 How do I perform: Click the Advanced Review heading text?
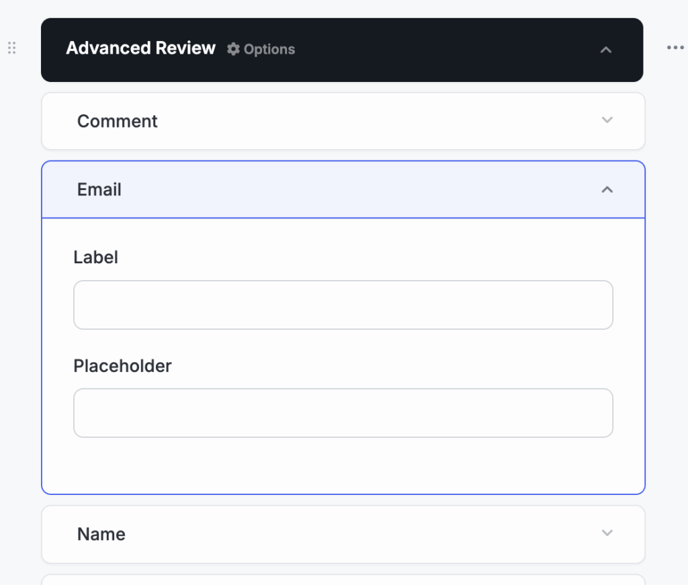140,48
